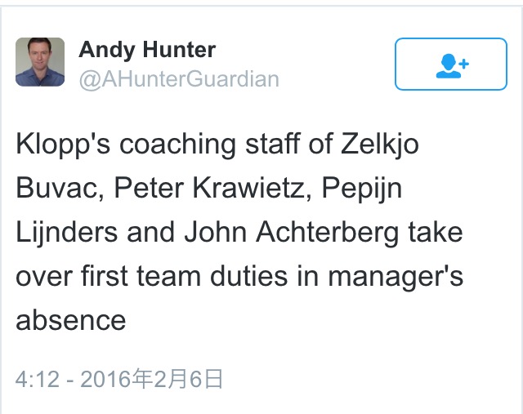Open Andy Hunter's profile photo
The height and width of the screenshot is (414, 523).
point(40,62)
